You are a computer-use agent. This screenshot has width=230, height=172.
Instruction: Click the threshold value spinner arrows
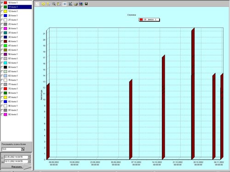pyautogui.click(x=23, y=149)
